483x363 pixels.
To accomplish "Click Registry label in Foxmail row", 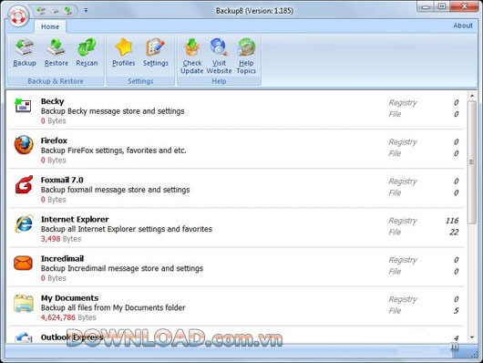I will point(403,181).
